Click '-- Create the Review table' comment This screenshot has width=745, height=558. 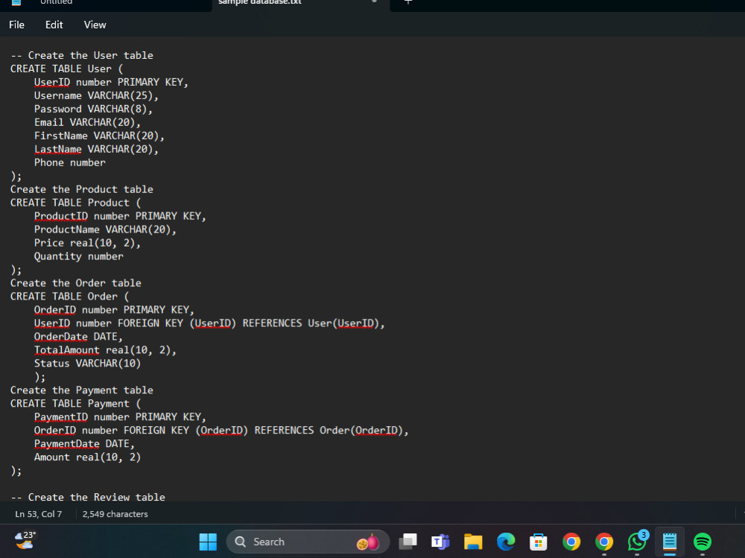coord(88,497)
